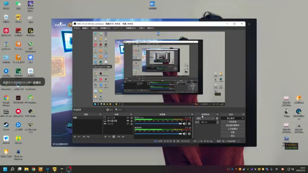Move the scene down in the Scenes panel
The height and width of the screenshot is (173, 308).
(x=88, y=137)
